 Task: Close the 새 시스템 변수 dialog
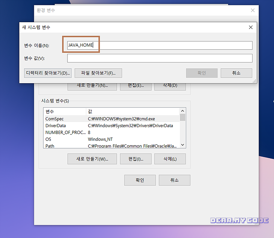pyautogui.click(x=251, y=27)
